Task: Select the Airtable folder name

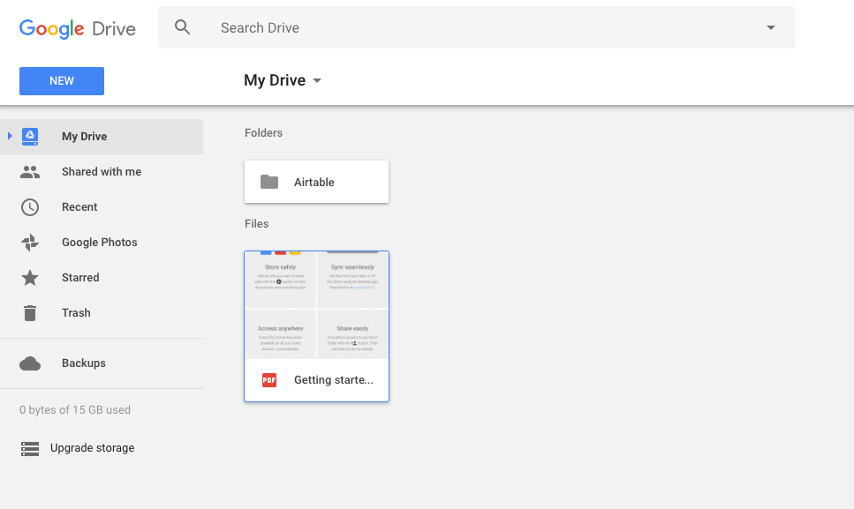Action: (314, 183)
